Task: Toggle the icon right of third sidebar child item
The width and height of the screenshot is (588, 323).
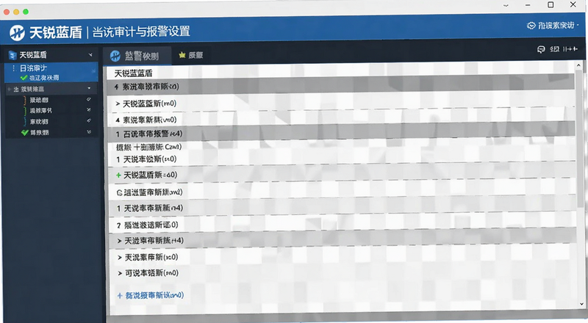Action: click(x=89, y=120)
